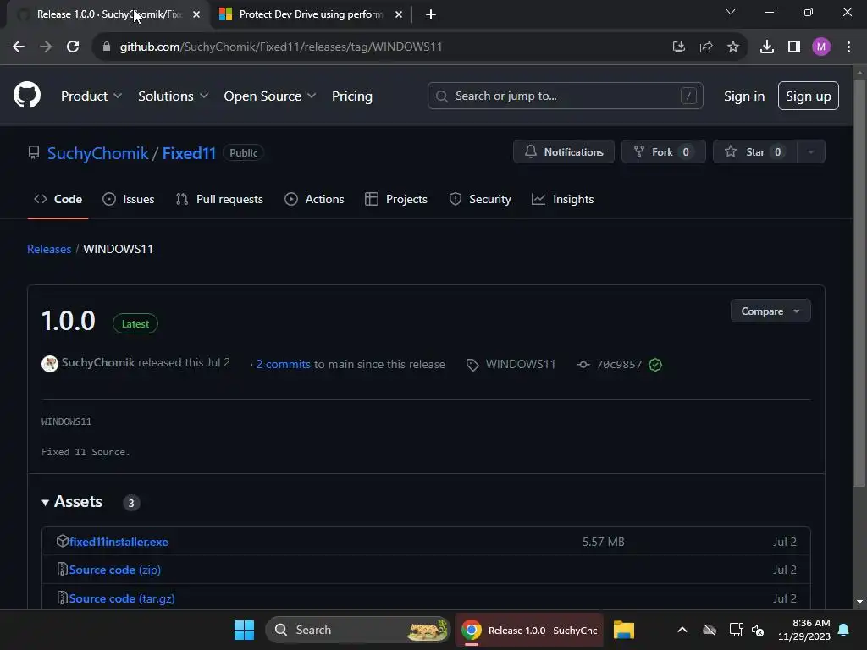
Task: Open the taskbar notification bell
Action: point(844,630)
